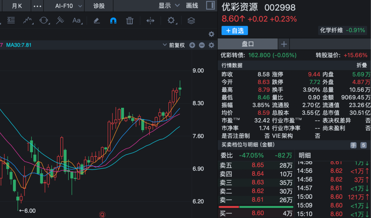Click the 买卖档位与明细 (金额) section header

click(248, 145)
